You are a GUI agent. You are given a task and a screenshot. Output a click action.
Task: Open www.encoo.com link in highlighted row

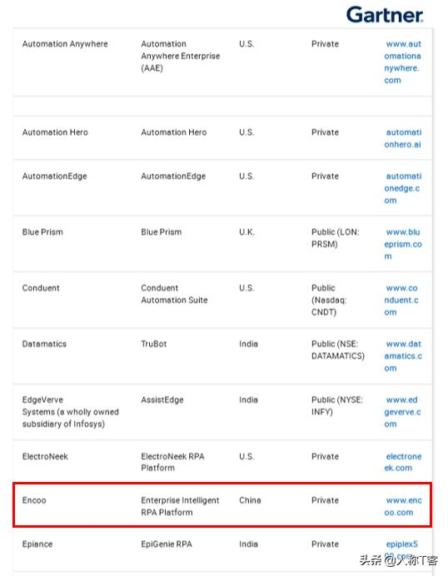(403, 506)
